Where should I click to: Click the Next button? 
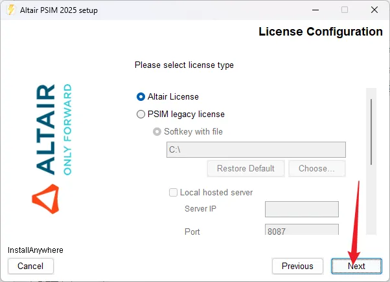pyautogui.click(x=356, y=266)
